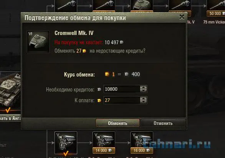Increase the Необходимо кредитов value with up arrow
This screenshot has width=225, height=158.
pyautogui.click(x=143, y=87)
